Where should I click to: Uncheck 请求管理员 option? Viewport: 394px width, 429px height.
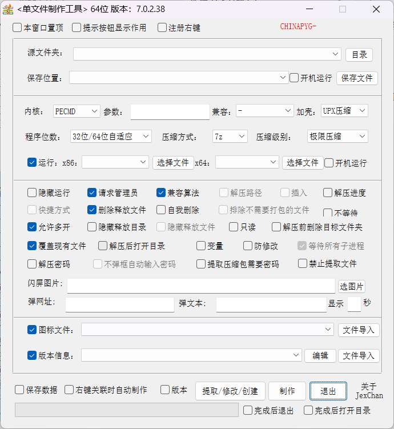click(92, 193)
